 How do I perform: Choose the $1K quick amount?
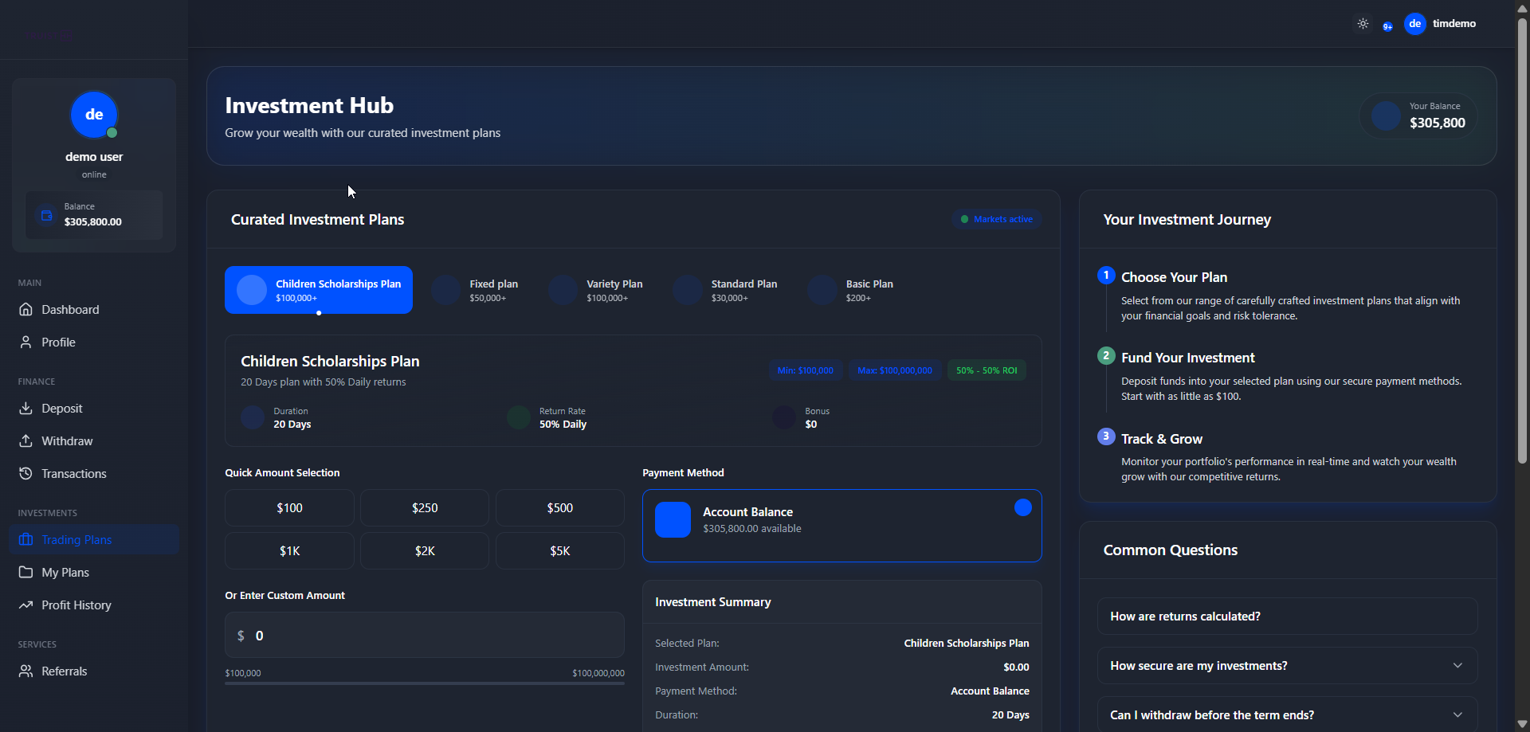coord(289,550)
